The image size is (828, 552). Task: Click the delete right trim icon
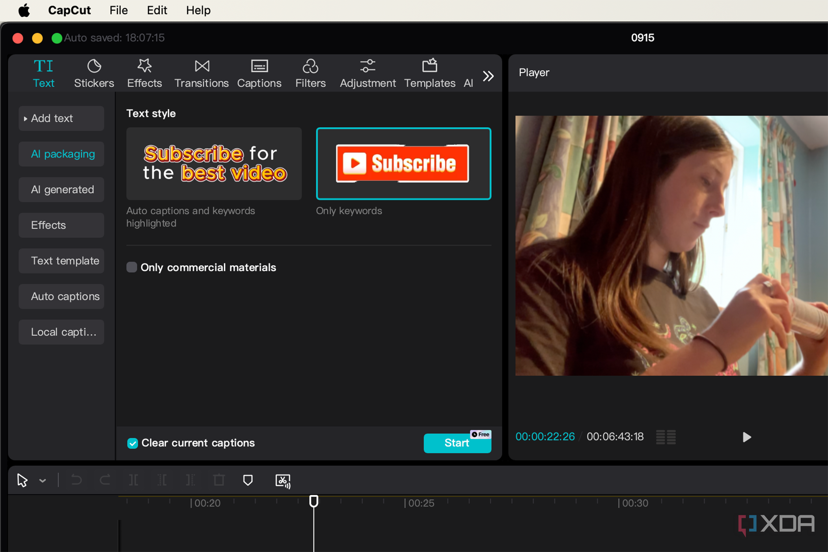pyautogui.click(x=190, y=480)
